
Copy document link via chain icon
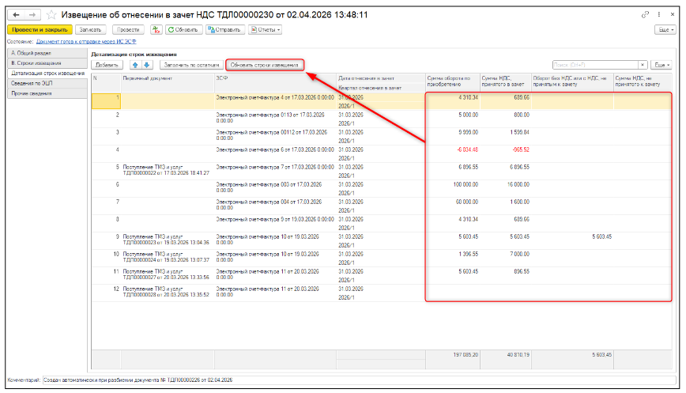click(645, 14)
